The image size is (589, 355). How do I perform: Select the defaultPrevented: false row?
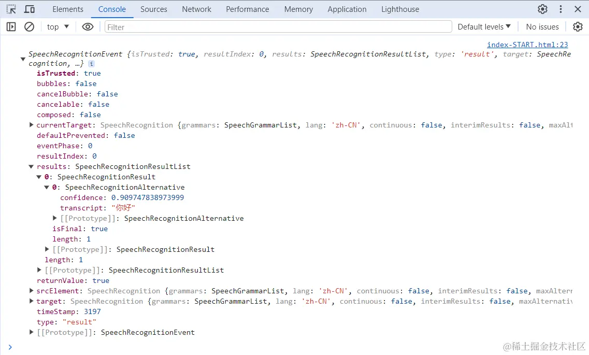pyautogui.click(x=85, y=135)
